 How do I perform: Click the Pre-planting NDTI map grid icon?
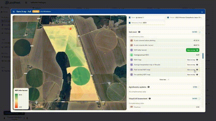tap(131, 75)
